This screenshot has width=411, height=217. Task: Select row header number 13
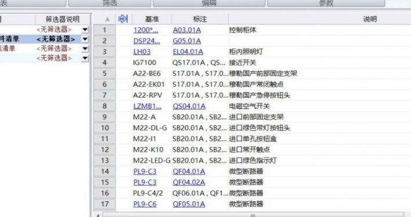[x=105, y=160]
